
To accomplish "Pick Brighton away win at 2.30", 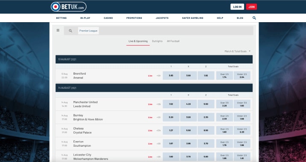I will coord(206,117).
